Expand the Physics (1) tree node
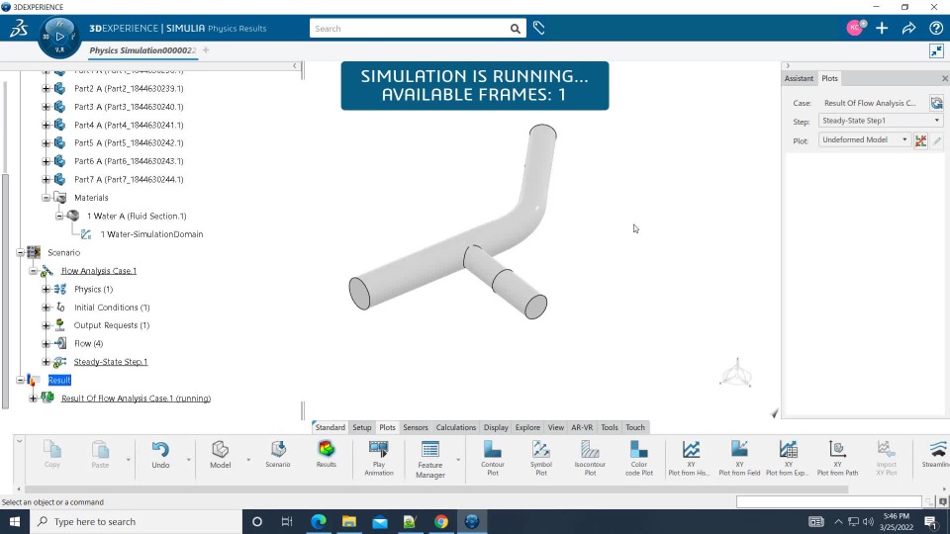This screenshot has height=534, width=950. tap(47, 290)
